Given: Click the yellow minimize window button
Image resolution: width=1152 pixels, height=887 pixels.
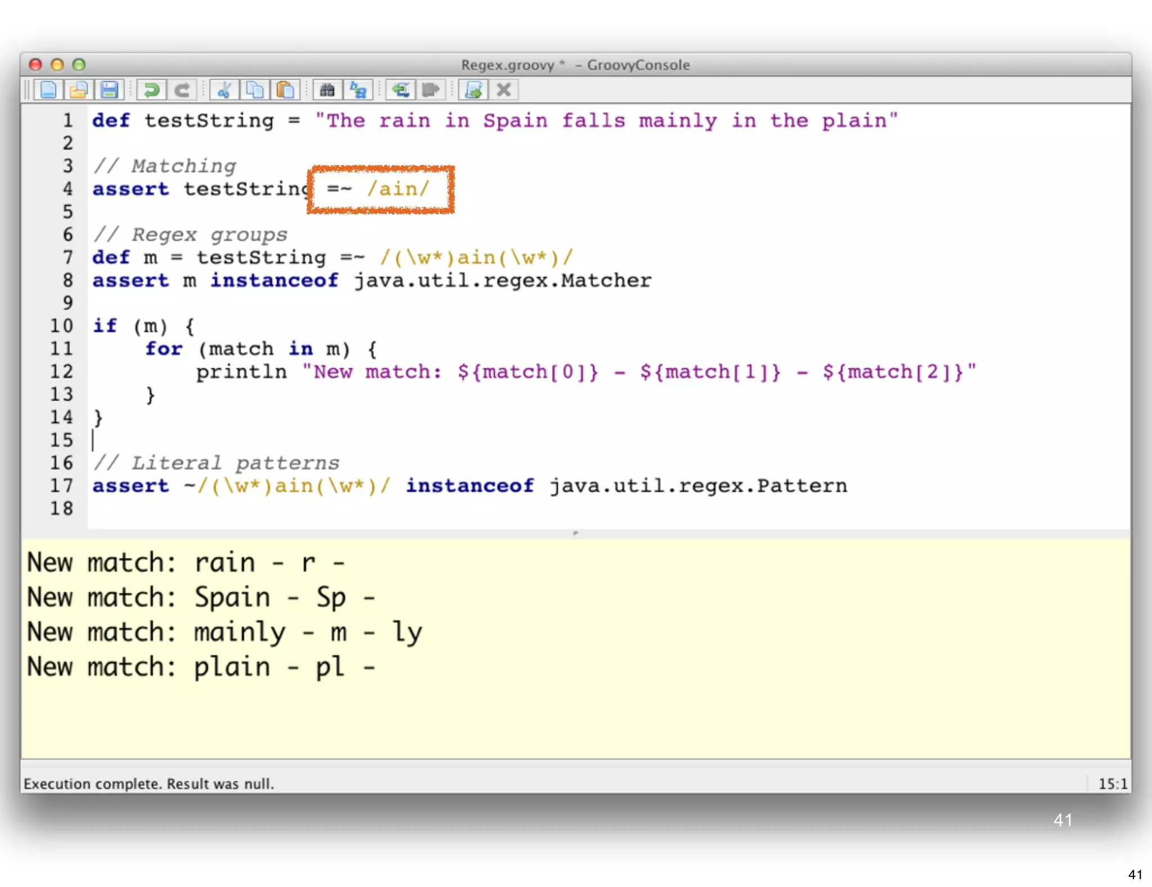Looking at the screenshot, I should coord(57,65).
